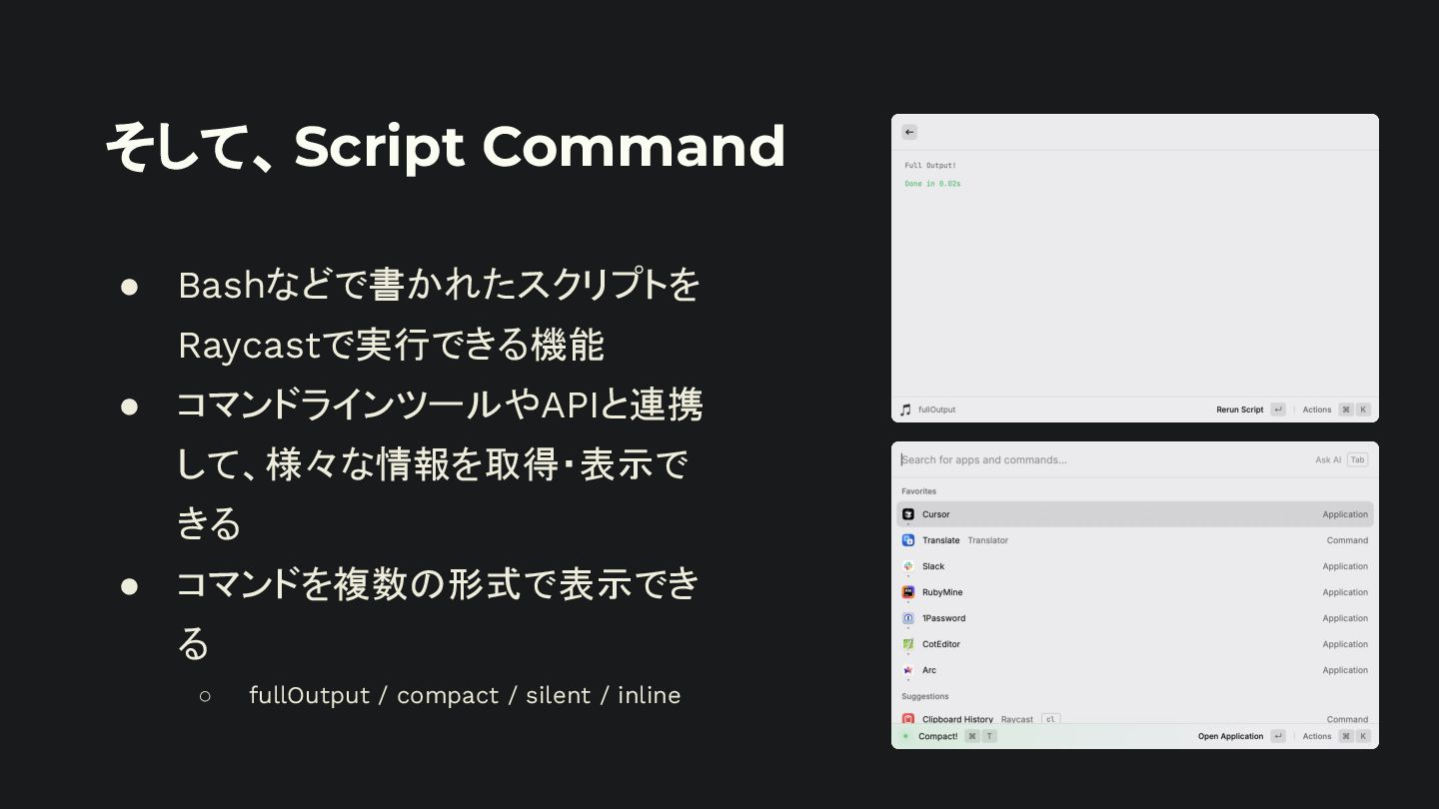
Task: Click the Compact! message in the footer
Action: coord(937,736)
